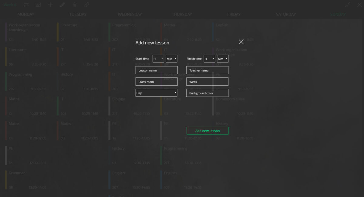This screenshot has width=364, height=197.
Task: Select the SUNDAY column header
Action: click(x=338, y=14)
